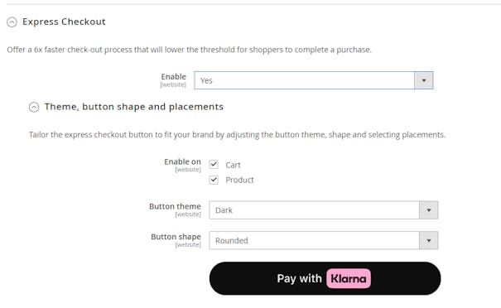The height and width of the screenshot is (308, 501).
Task: Open the Button theme dropdown showing Dark
Action: [324, 210]
